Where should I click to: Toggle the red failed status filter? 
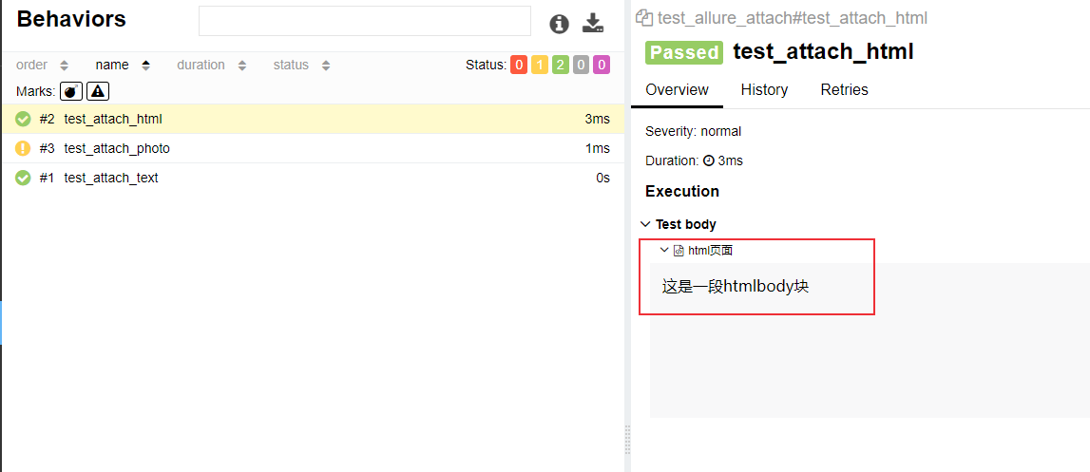pyautogui.click(x=519, y=65)
